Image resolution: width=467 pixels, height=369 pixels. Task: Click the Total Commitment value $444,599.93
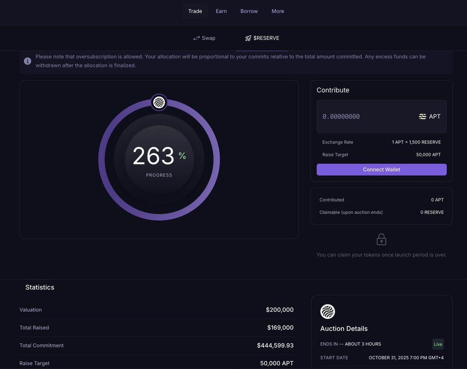(x=275, y=345)
